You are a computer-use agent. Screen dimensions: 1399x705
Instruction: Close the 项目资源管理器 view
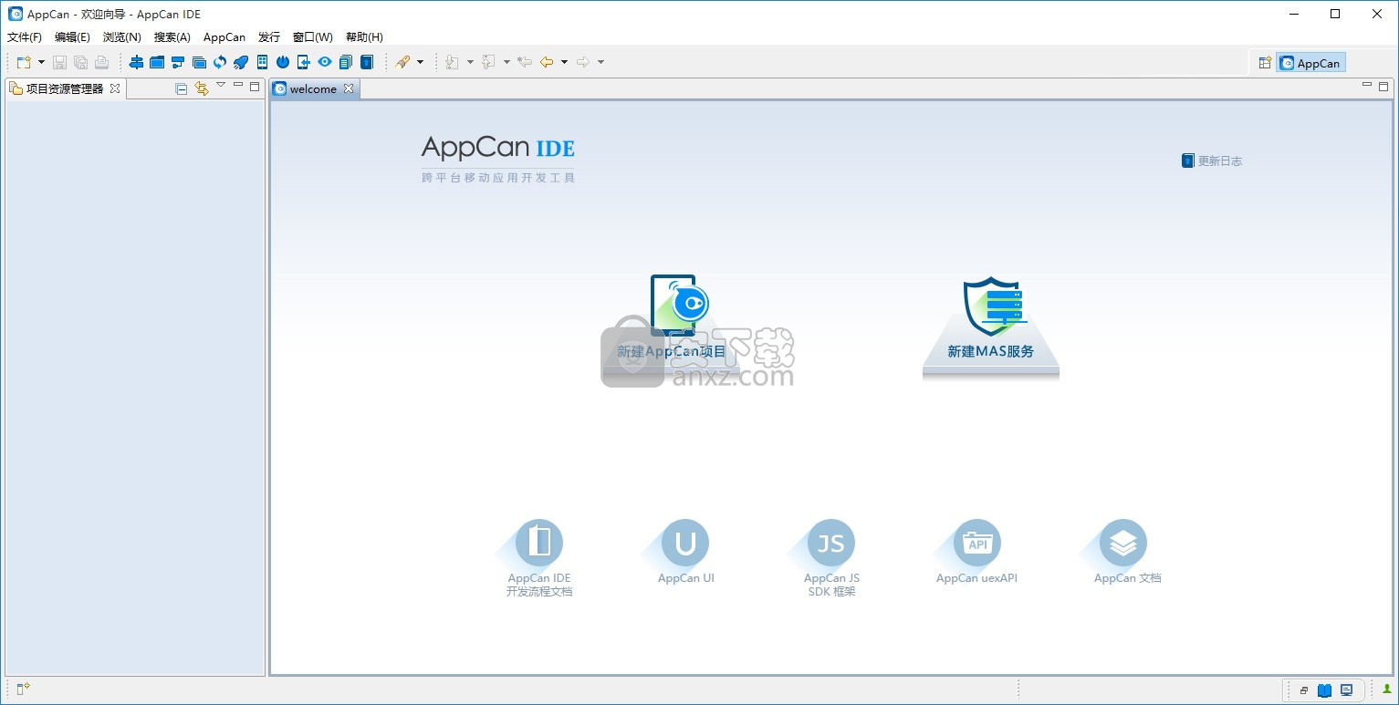coord(115,88)
